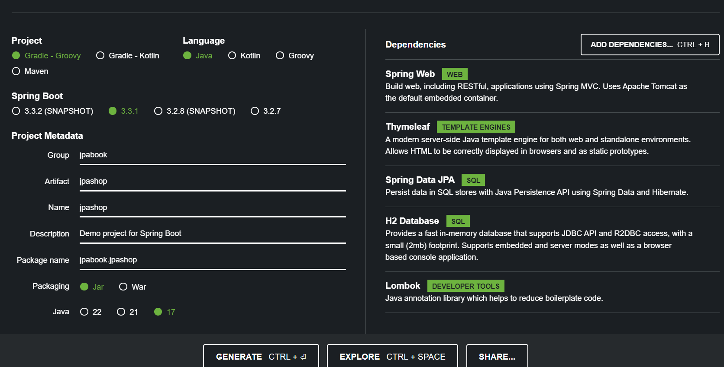
Task: Set packaging to War
Action: pos(133,287)
